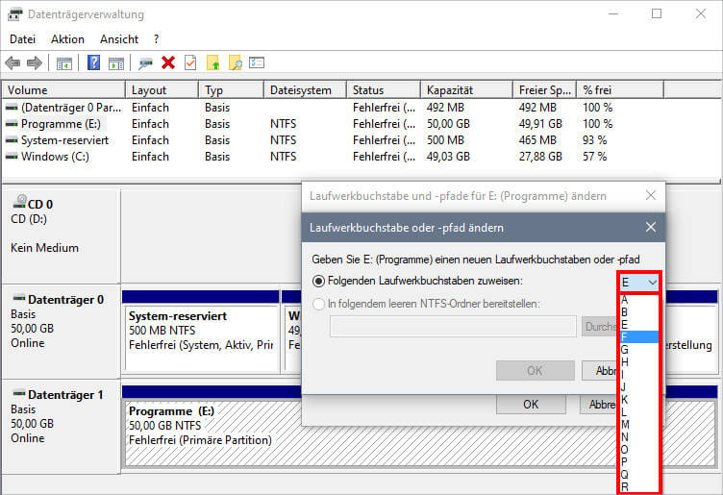Click the blue Help question mark icon
Screen dimensions: 723x495
(x=94, y=62)
